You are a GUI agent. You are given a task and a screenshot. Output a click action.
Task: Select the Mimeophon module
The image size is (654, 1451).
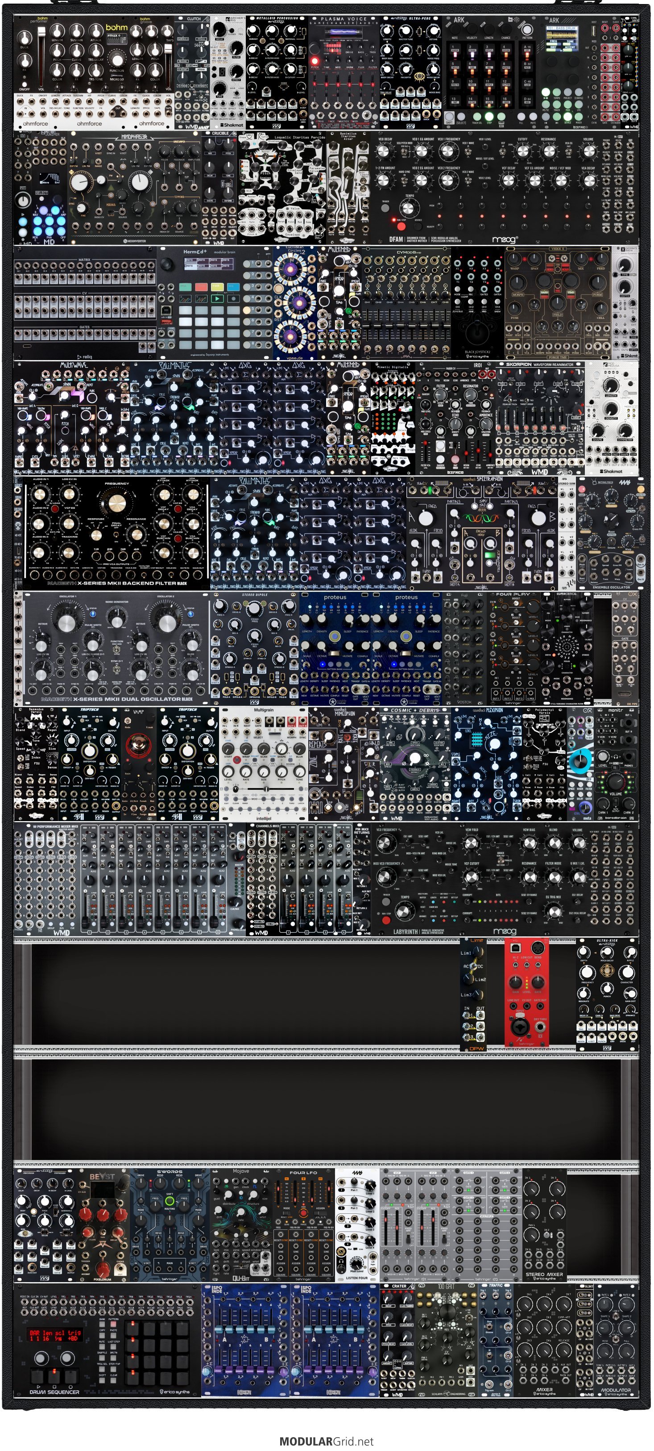click(344, 764)
